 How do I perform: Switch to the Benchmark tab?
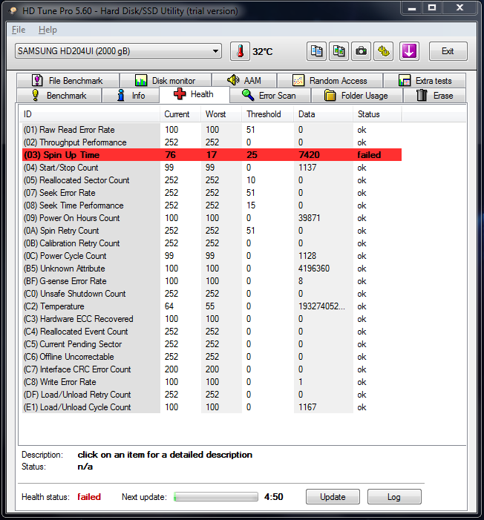click(x=59, y=96)
